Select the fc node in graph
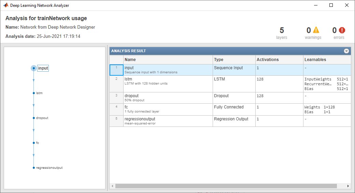 click(34, 143)
